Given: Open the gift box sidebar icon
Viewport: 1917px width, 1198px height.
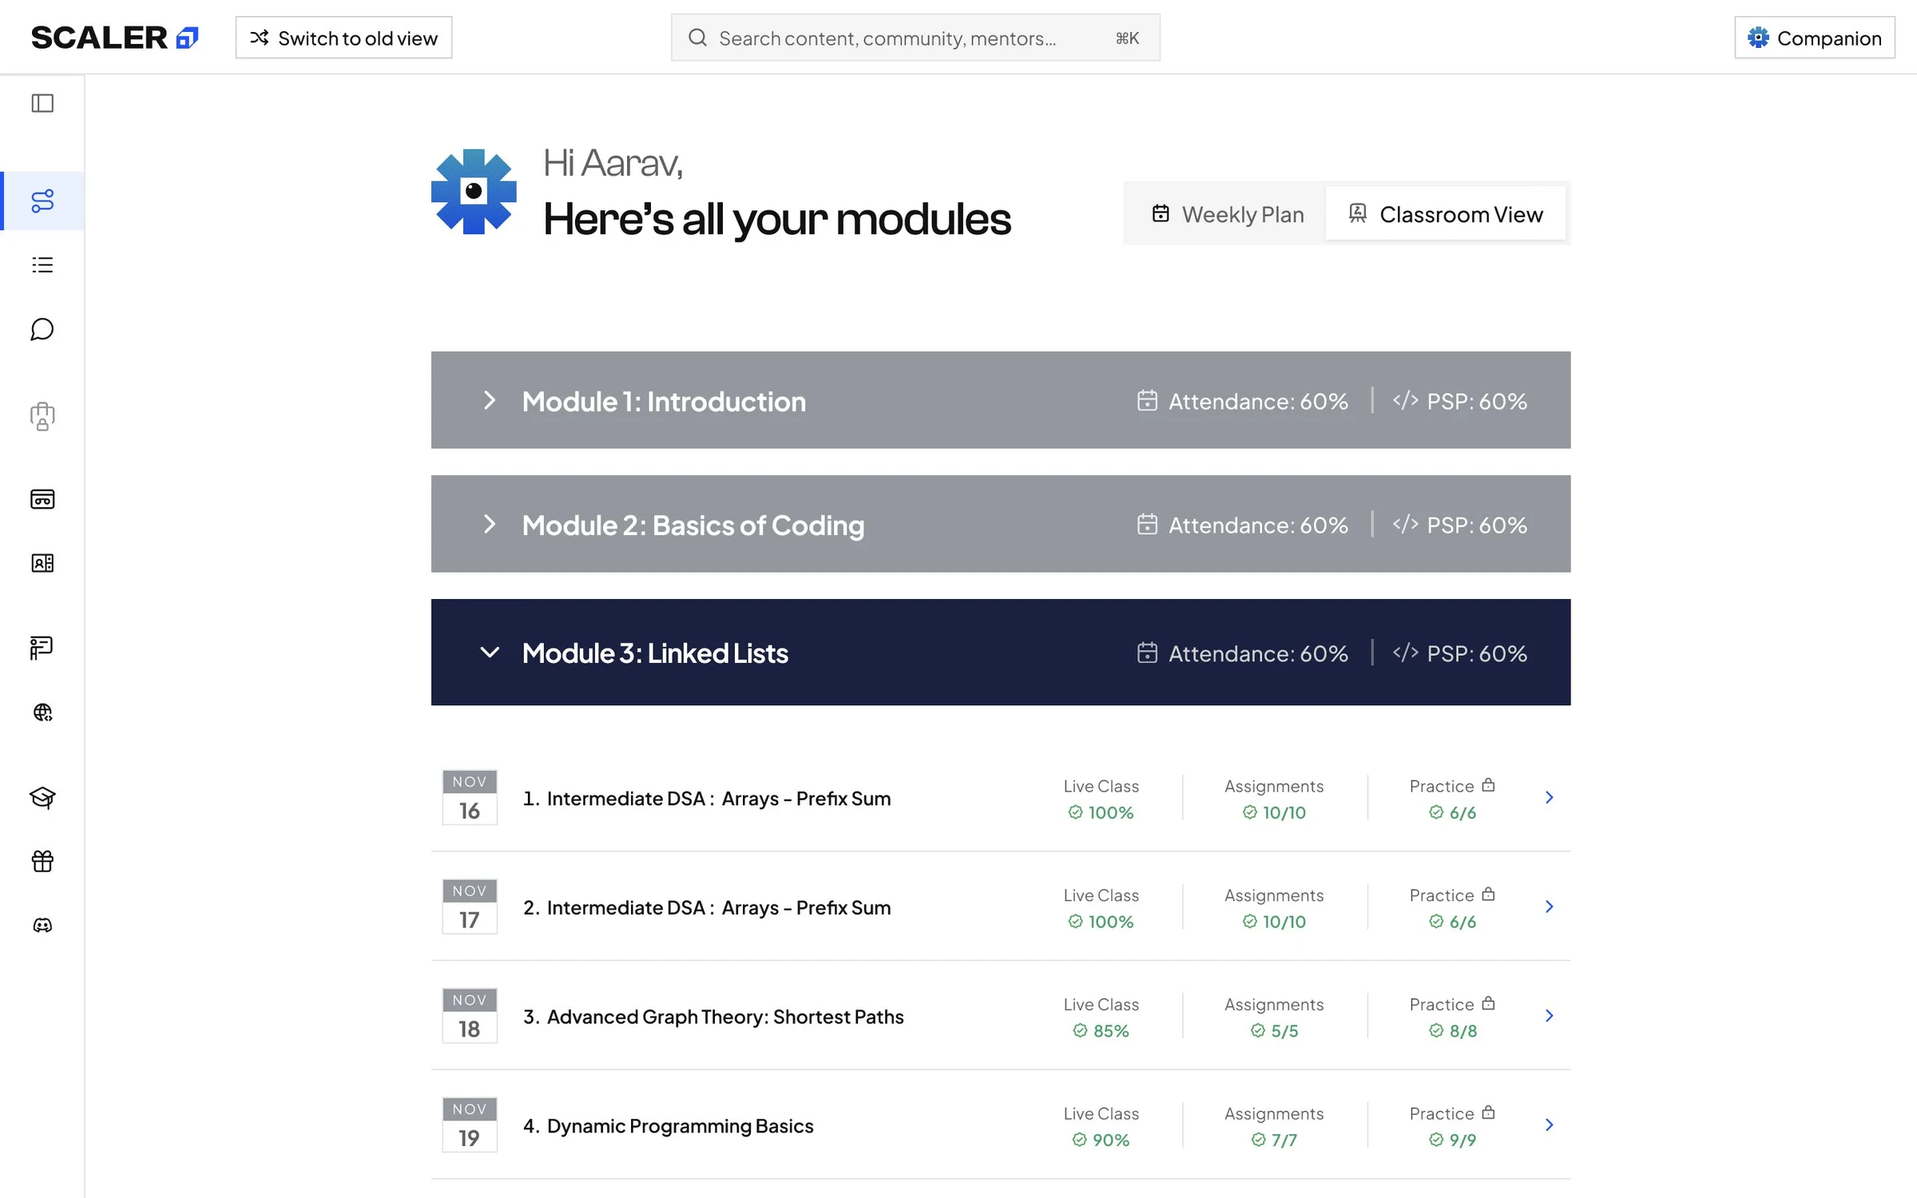Looking at the screenshot, I should pyautogui.click(x=42, y=861).
